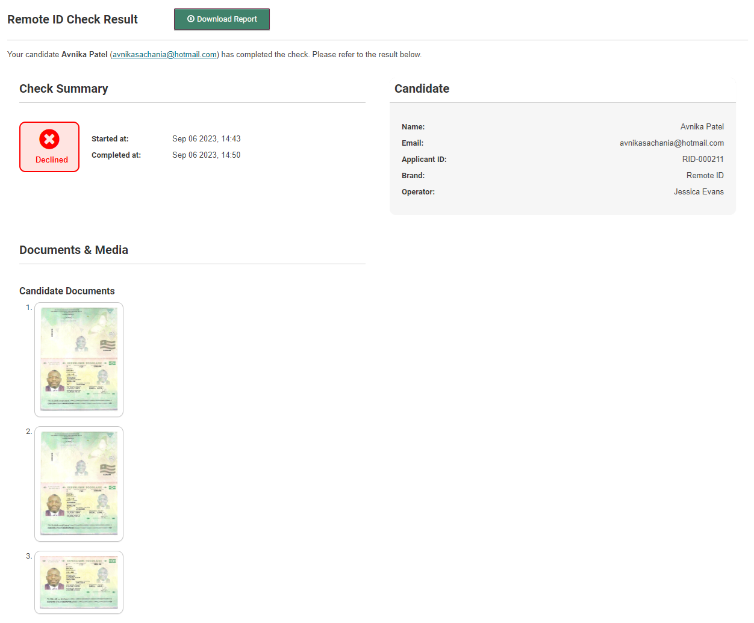
Task: Open candidate document thumbnail 2
Action: [x=79, y=484]
